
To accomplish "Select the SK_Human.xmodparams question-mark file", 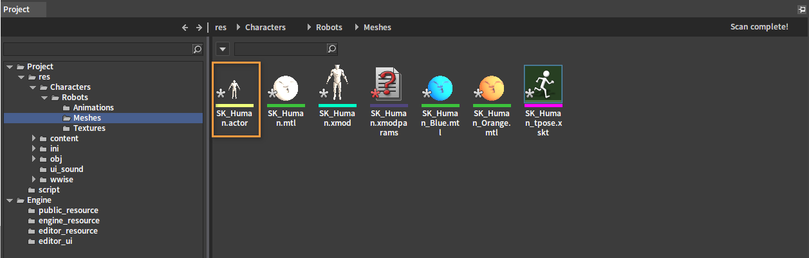I will point(389,84).
